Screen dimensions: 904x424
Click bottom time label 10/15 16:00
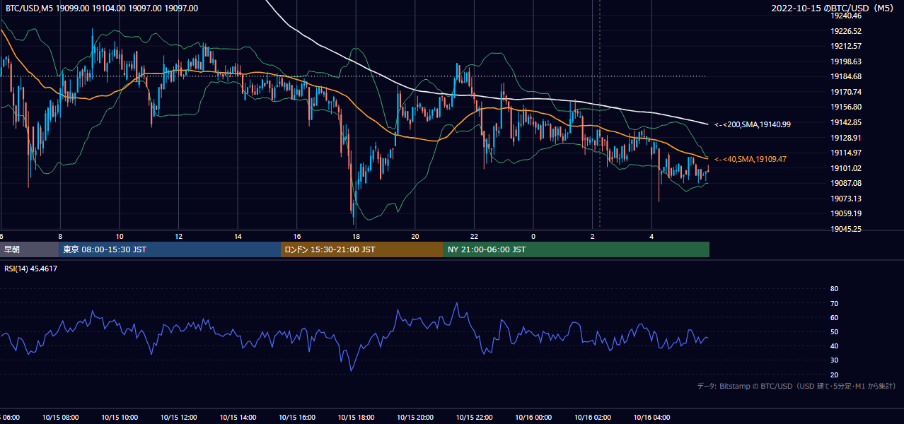(297, 418)
